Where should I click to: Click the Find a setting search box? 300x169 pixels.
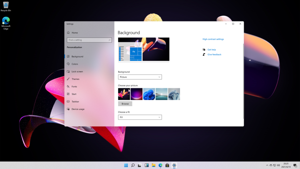point(87,40)
